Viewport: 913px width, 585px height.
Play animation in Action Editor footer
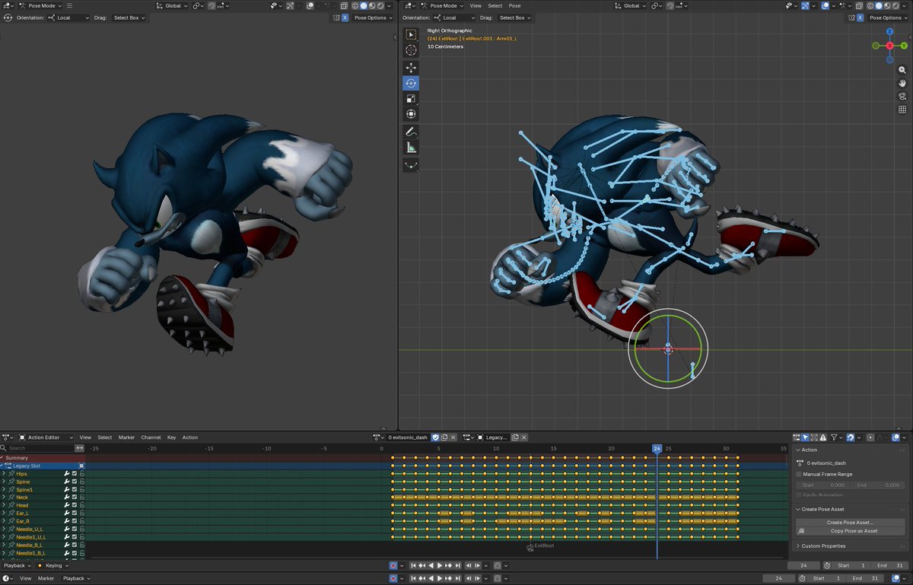click(440, 565)
